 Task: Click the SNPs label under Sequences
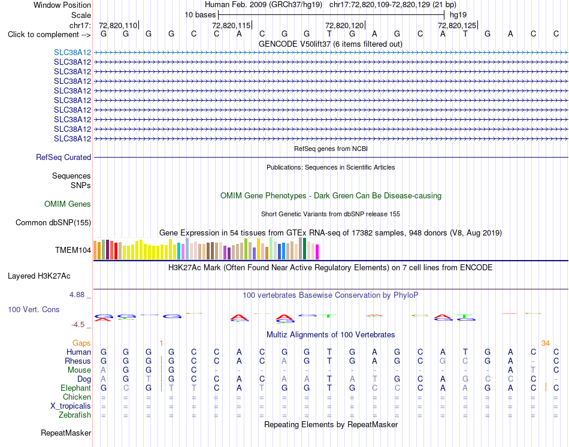click(81, 185)
